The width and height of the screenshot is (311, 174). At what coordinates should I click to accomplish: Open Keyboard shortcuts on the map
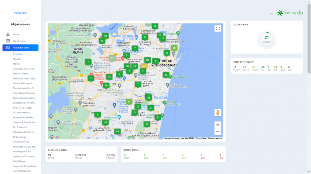point(171,138)
